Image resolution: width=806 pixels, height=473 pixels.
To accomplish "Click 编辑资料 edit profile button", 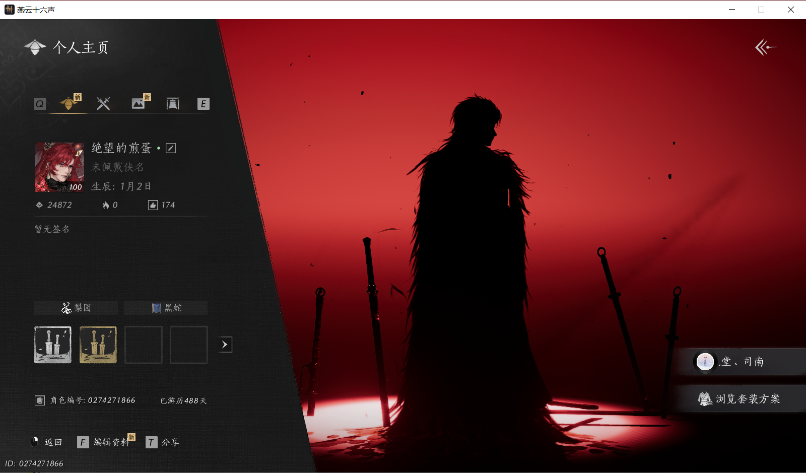I will [105, 442].
